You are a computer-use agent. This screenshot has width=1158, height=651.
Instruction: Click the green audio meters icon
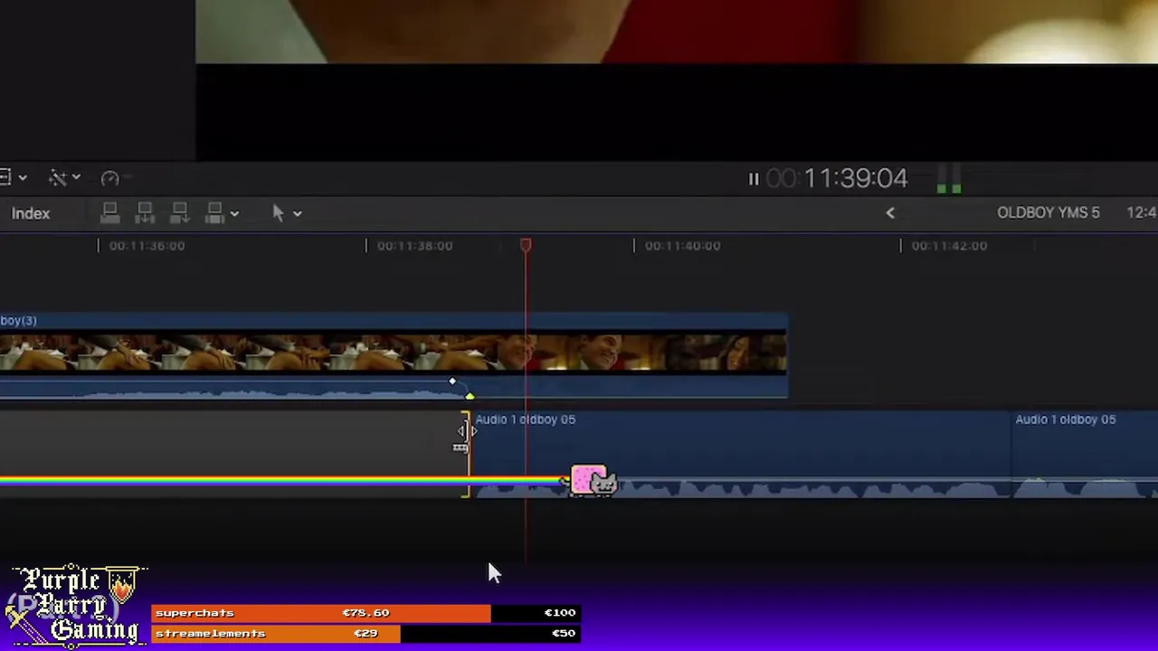[949, 179]
